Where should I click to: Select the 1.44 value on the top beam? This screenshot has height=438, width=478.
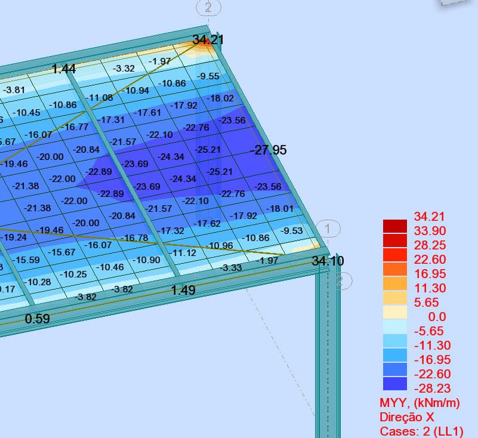point(64,69)
